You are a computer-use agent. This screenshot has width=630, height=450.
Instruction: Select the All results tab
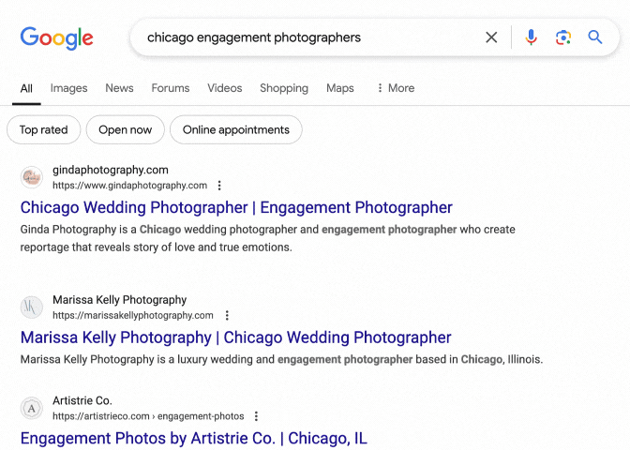coord(26,89)
